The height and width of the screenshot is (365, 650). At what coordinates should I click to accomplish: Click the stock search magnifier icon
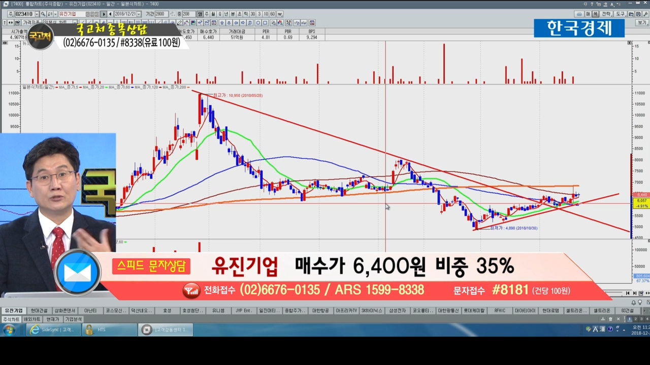43,14
